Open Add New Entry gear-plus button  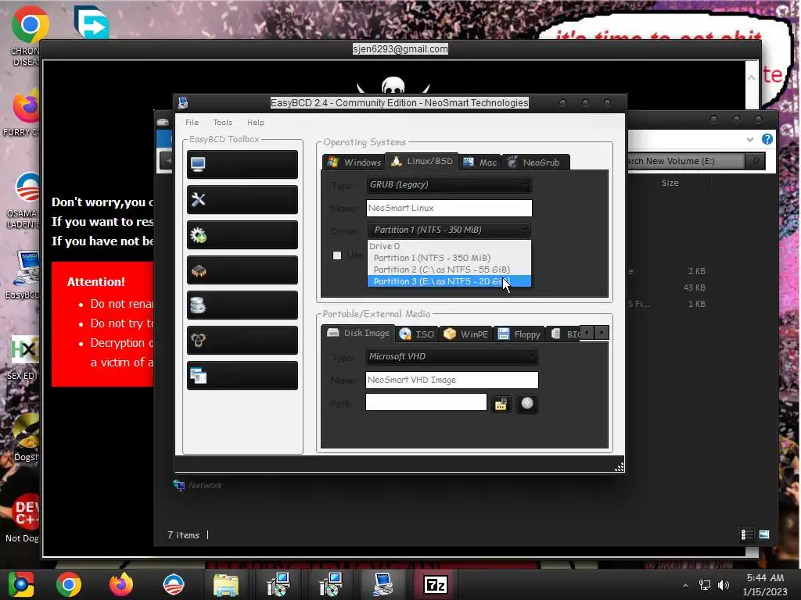click(x=242, y=234)
